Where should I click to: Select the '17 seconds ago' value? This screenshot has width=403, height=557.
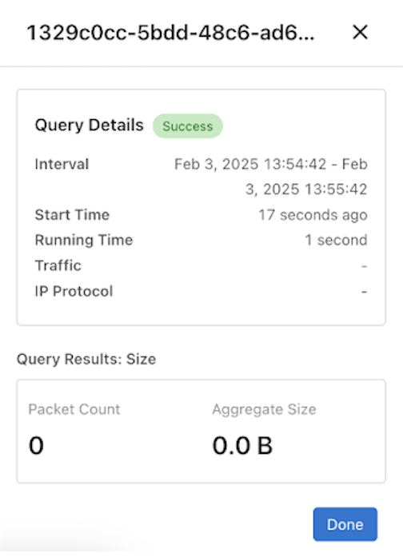(313, 215)
